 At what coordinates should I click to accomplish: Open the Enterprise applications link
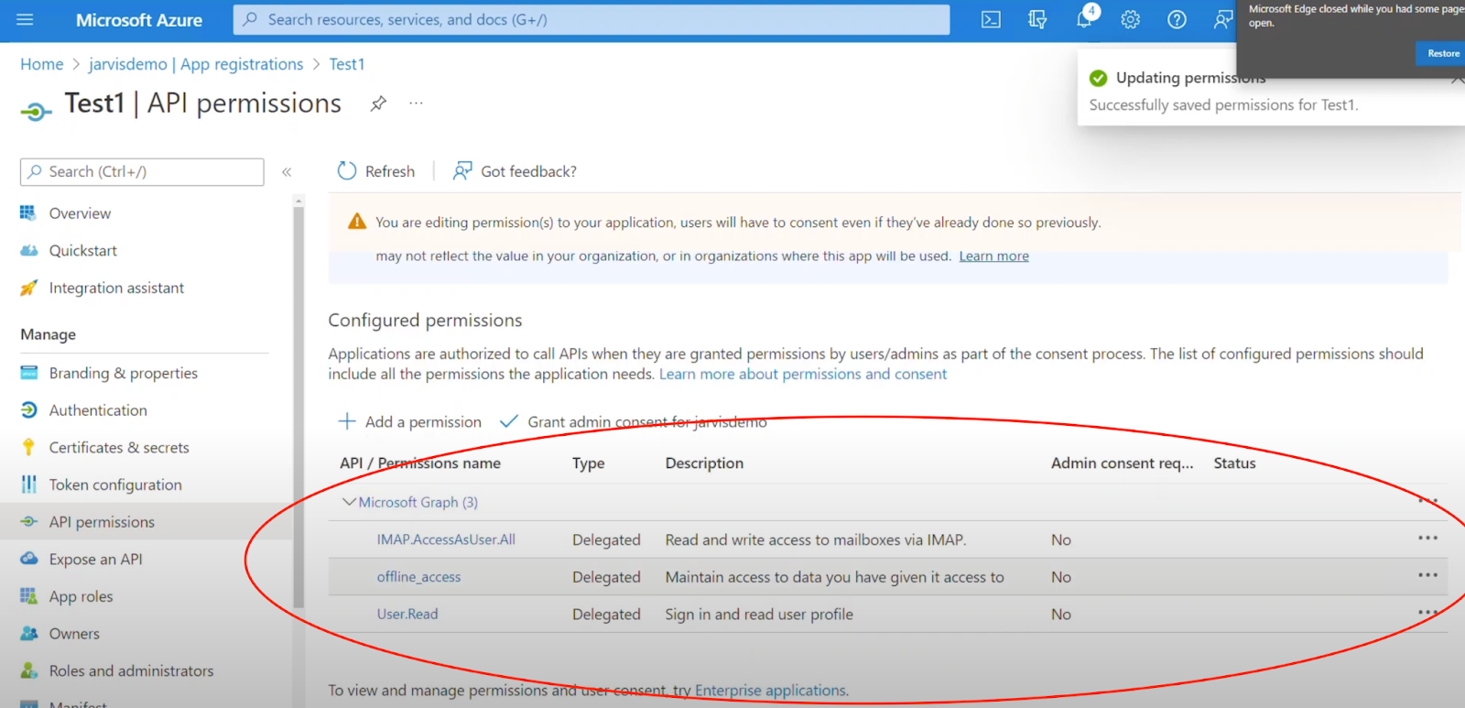click(x=770, y=691)
